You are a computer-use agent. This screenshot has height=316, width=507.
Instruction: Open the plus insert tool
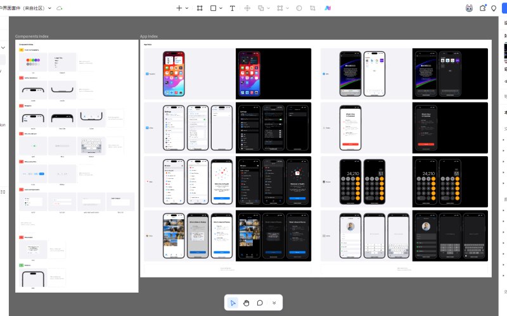coord(179,8)
